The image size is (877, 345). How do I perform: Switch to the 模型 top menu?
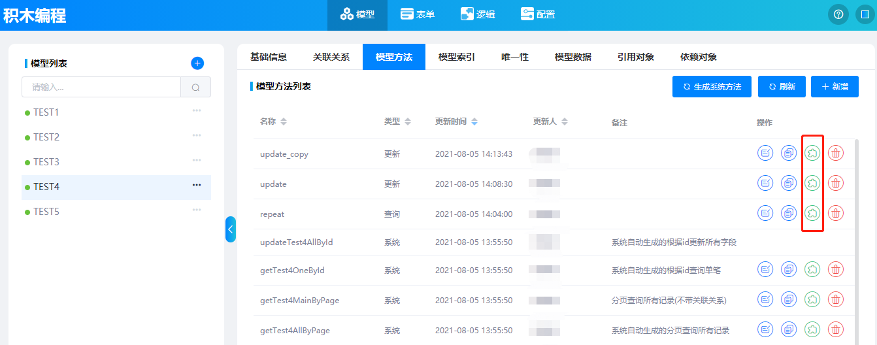point(357,14)
